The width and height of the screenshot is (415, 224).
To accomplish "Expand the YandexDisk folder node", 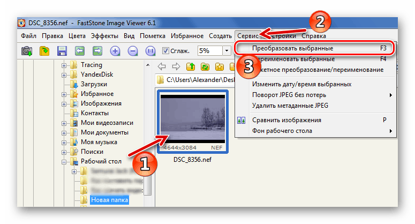I will click(64, 75).
